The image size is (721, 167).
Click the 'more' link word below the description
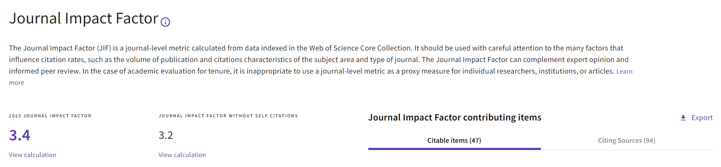[x=16, y=83]
